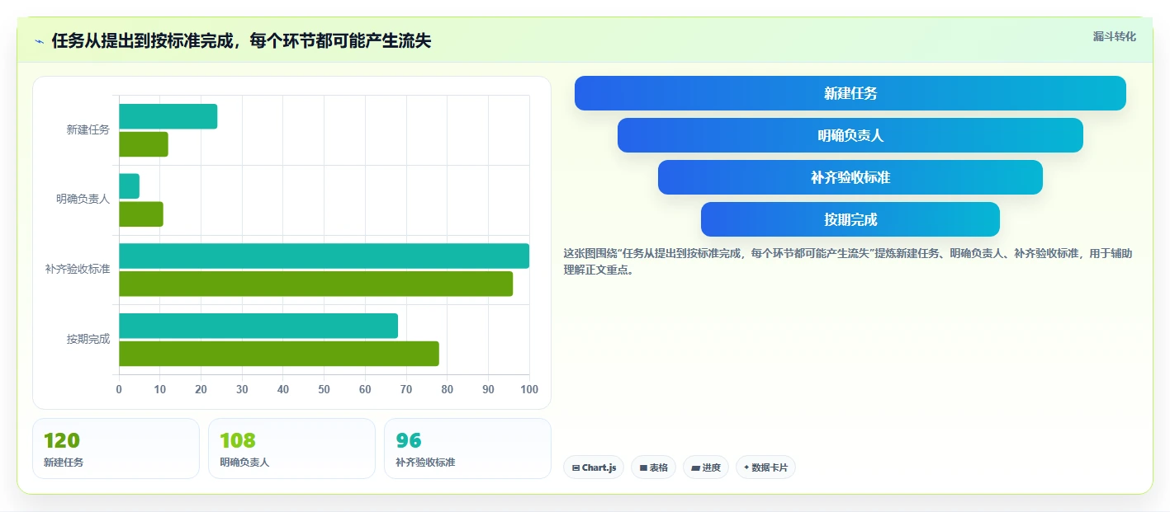1170x512 pixels.
Task: Click the Chart.js tag chip
Action: (594, 467)
